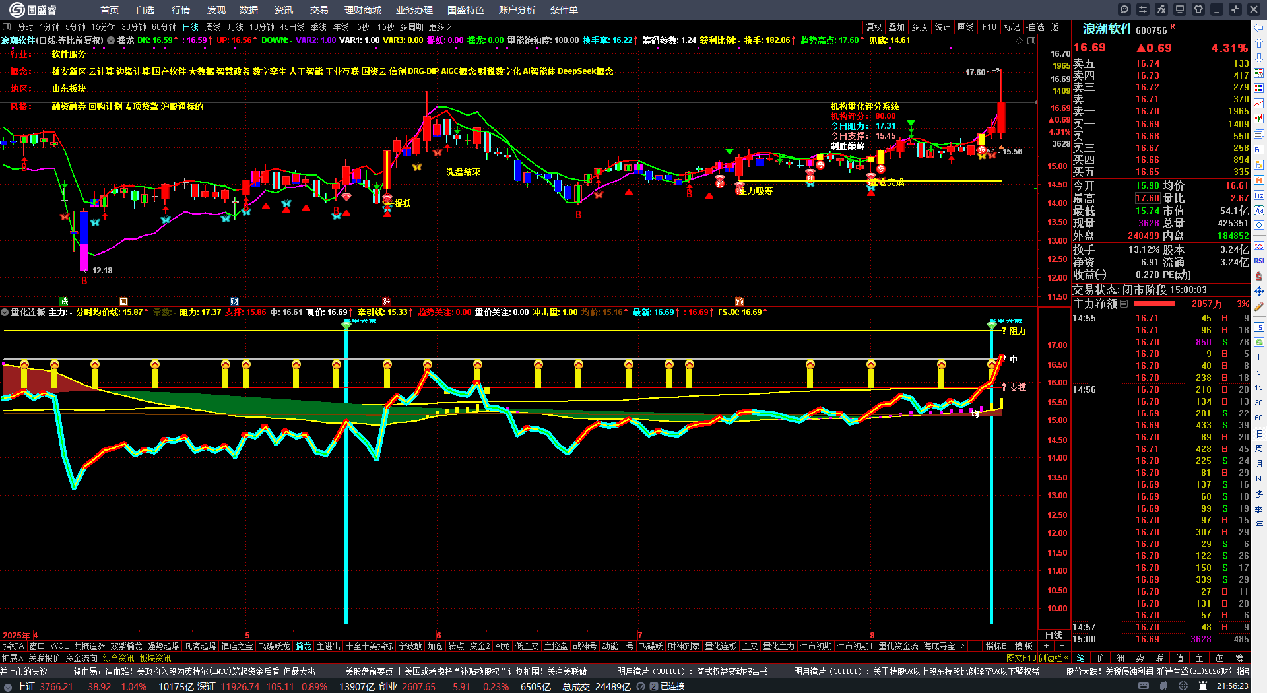1267x693 pixels.
Task: Click the blue four-way move arrows icon
Action: [1259, 291]
